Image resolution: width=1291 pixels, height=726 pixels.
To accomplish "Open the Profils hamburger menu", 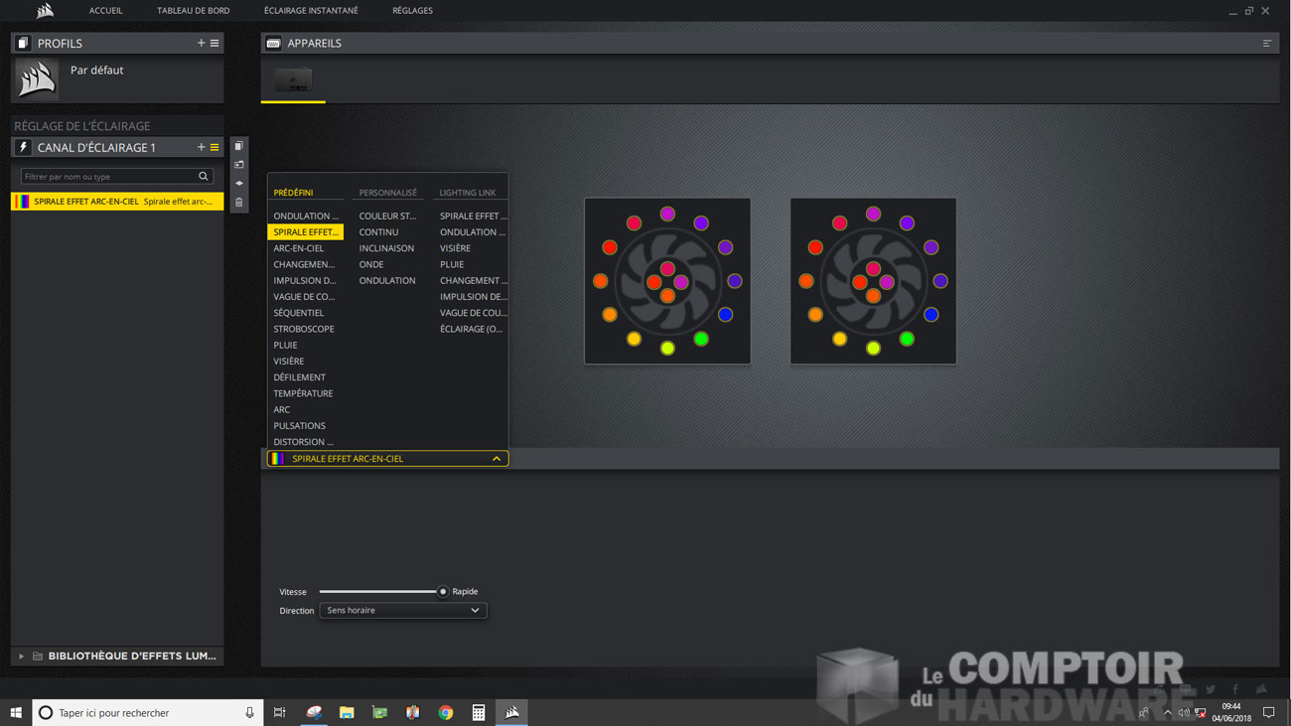I will 215,43.
